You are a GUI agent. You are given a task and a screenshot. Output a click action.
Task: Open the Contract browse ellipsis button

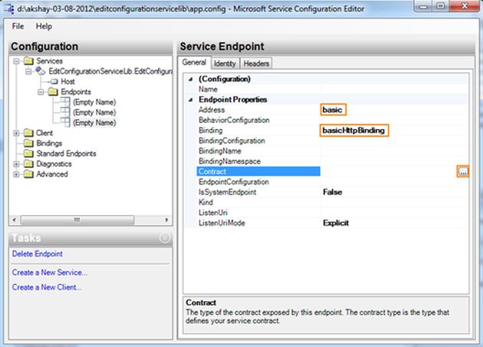click(462, 171)
